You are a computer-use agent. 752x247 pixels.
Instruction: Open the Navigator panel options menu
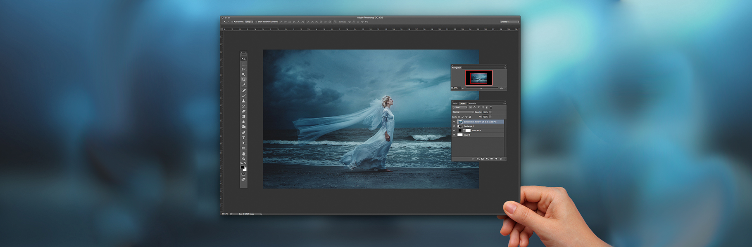click(x=505, y=68)
